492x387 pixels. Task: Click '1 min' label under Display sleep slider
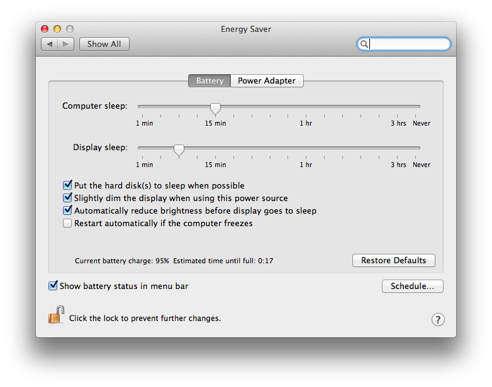144,165
